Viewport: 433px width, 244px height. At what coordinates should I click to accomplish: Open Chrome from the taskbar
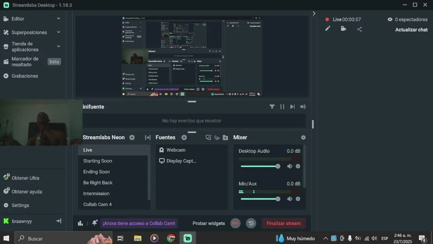pos(171,238)
